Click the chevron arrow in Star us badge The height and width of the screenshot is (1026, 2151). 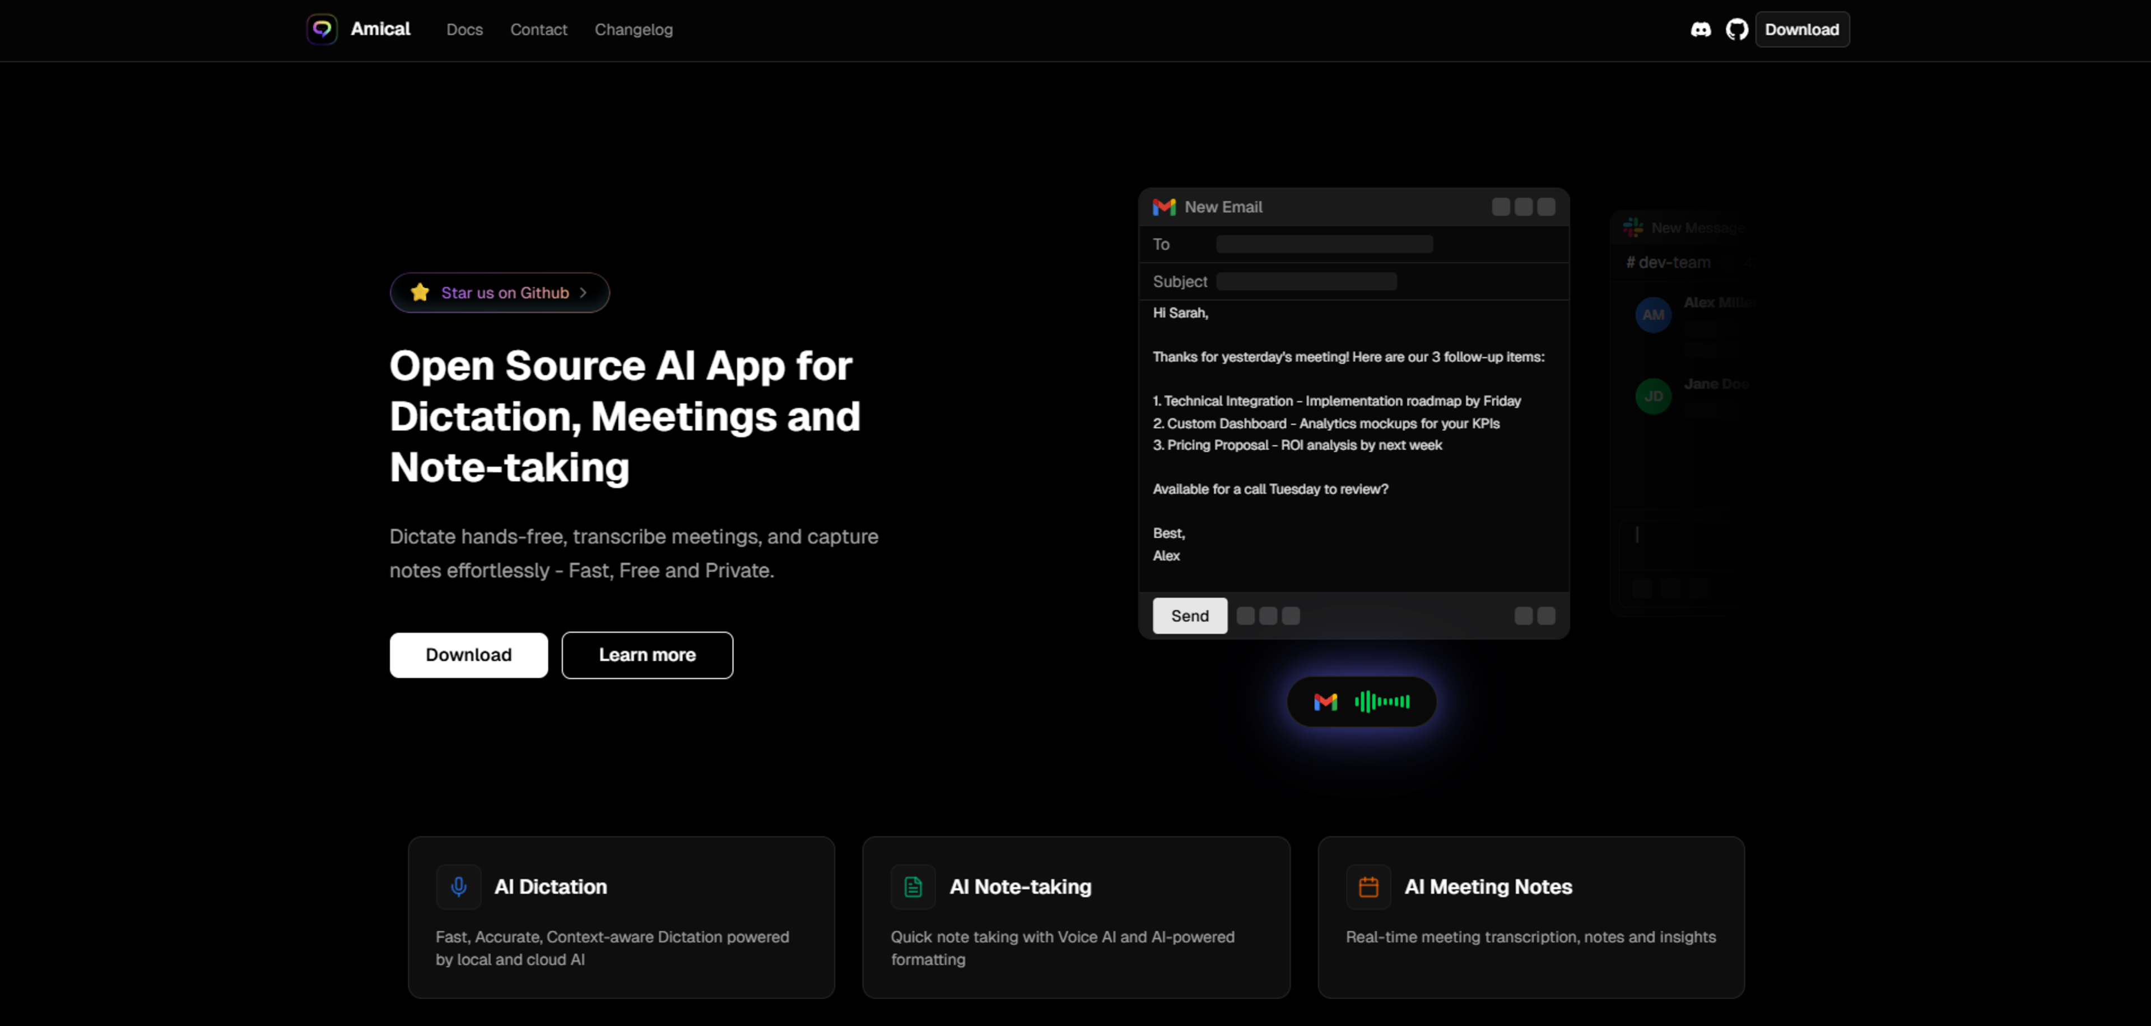(584, 292)
